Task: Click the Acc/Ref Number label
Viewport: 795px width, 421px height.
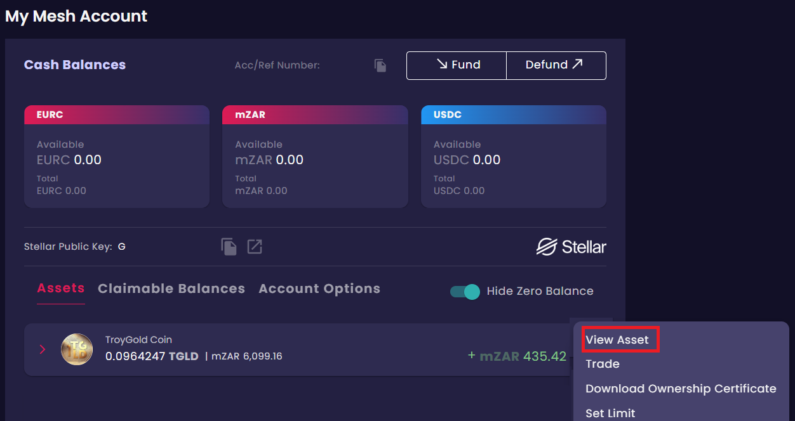Action: [277, 65]
